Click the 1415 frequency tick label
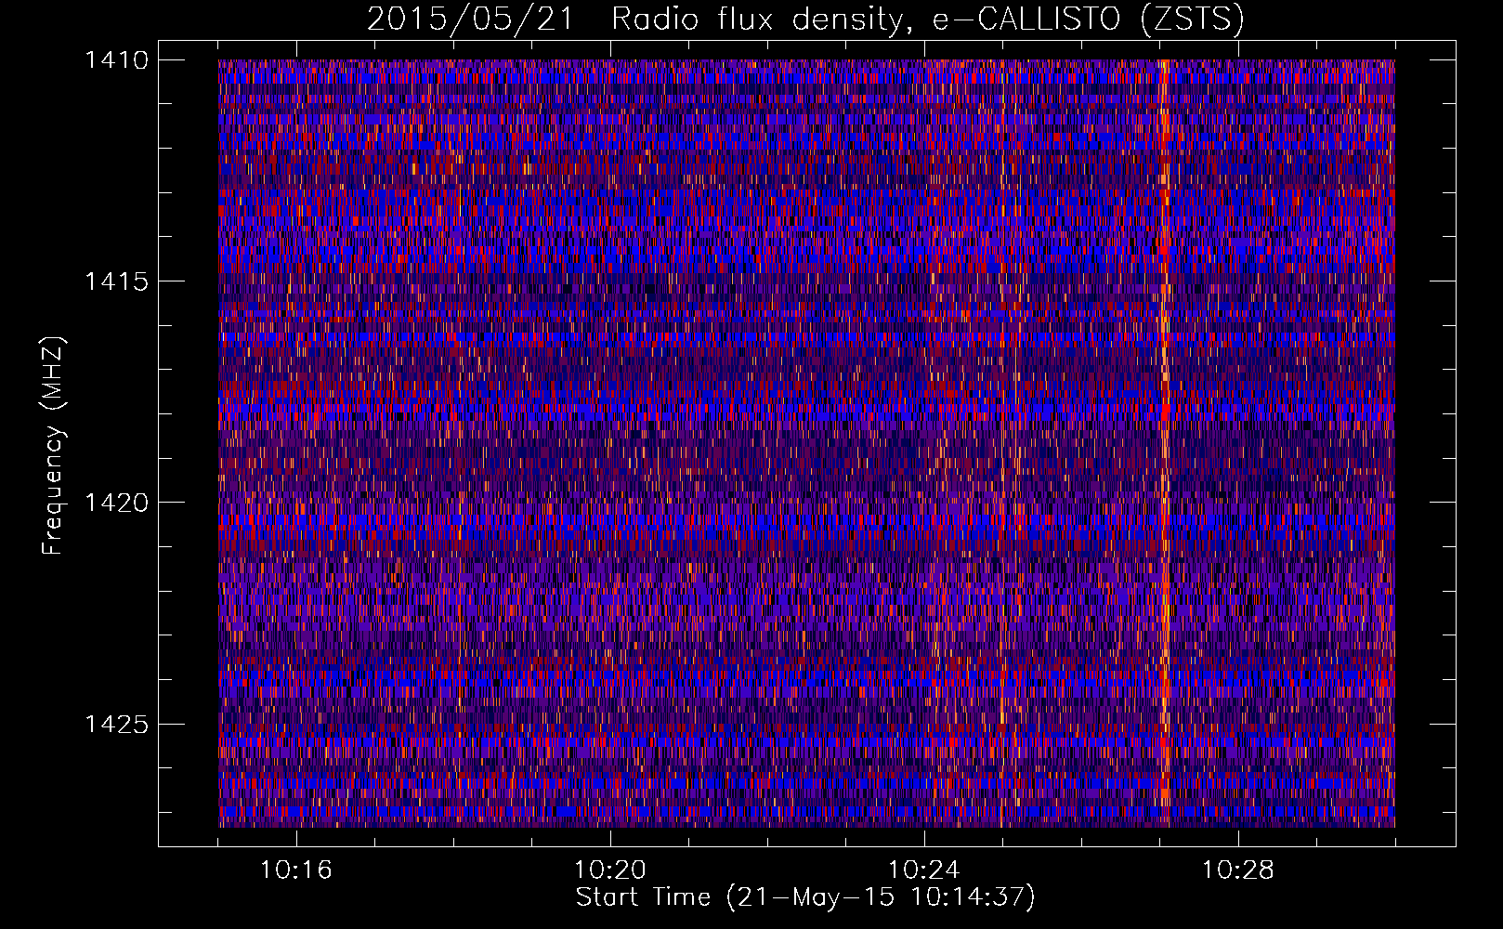 (x=117, y=281)
